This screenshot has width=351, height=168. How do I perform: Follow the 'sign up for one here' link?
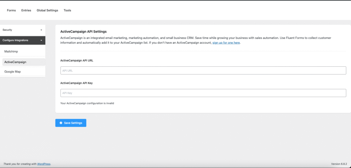click(x=226, y=43)
